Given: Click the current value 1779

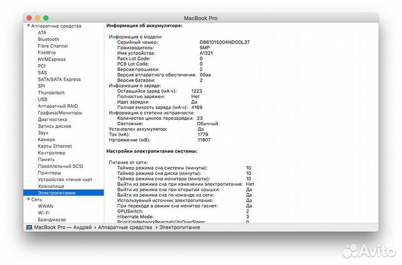Looking at the screenshot, I should [203, 134].
